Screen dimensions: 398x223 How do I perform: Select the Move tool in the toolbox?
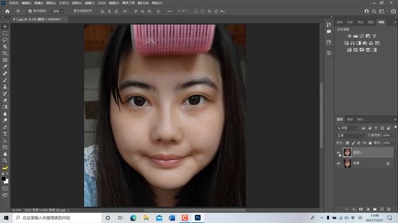click(5, 27)
